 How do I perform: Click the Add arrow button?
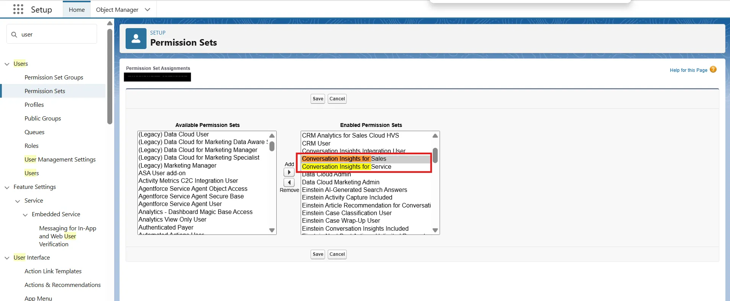click(289, 172)
